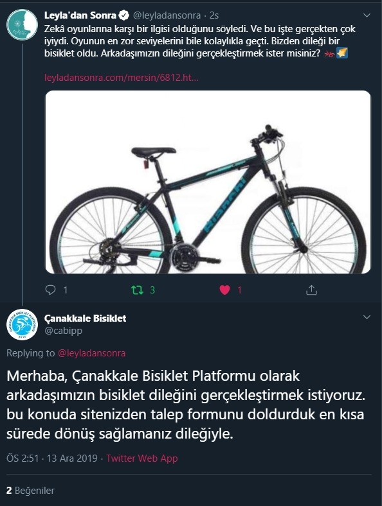Click the @leyladansonra mention in Replying to
The image size is (382, 506).
tap(91, 353)
